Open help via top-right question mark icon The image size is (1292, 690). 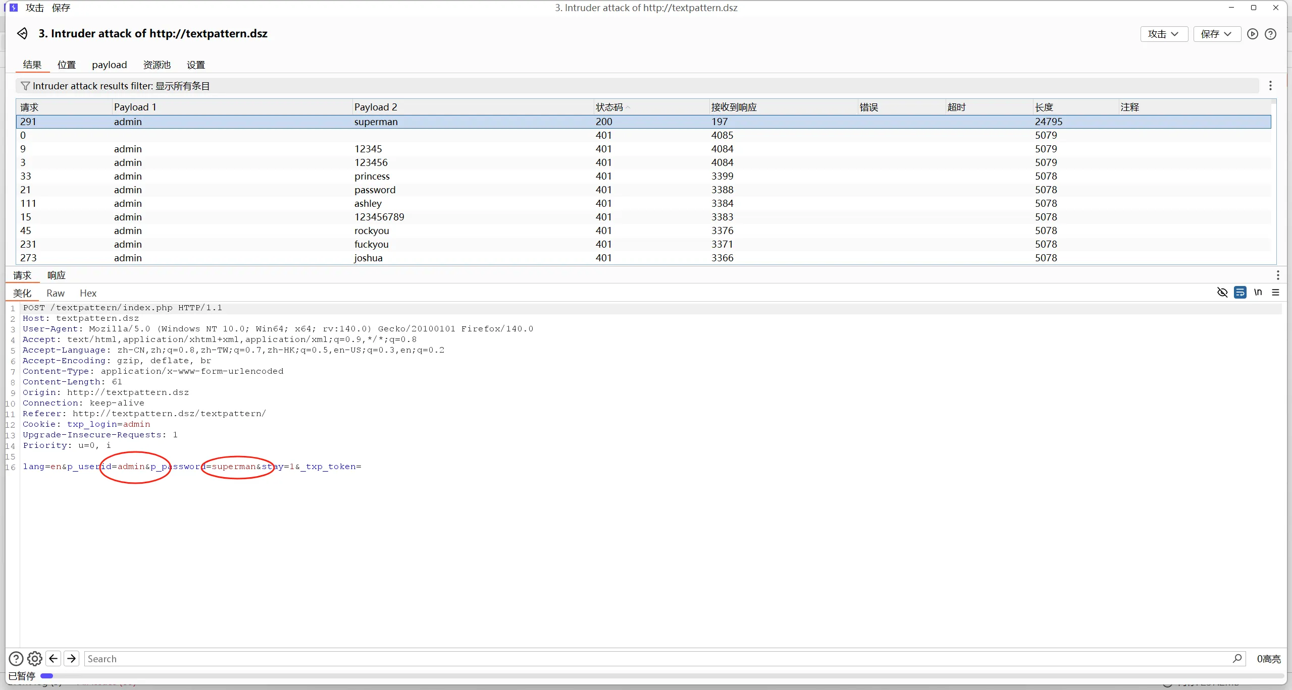point(1270,34)
